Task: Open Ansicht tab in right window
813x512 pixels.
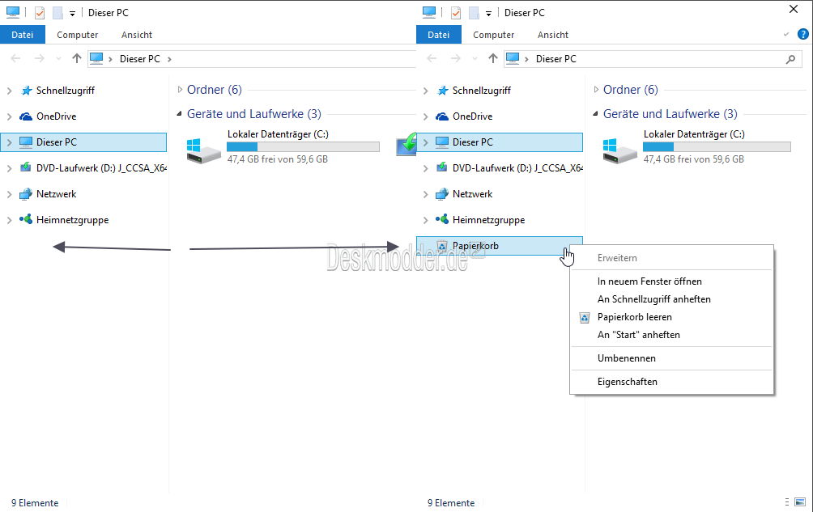Action: (x=553, y=35)
